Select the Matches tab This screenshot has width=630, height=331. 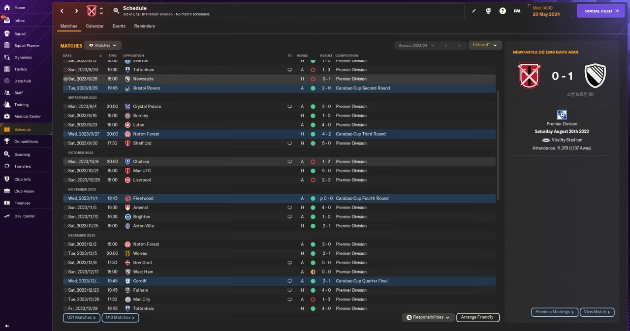click(68, 26)
